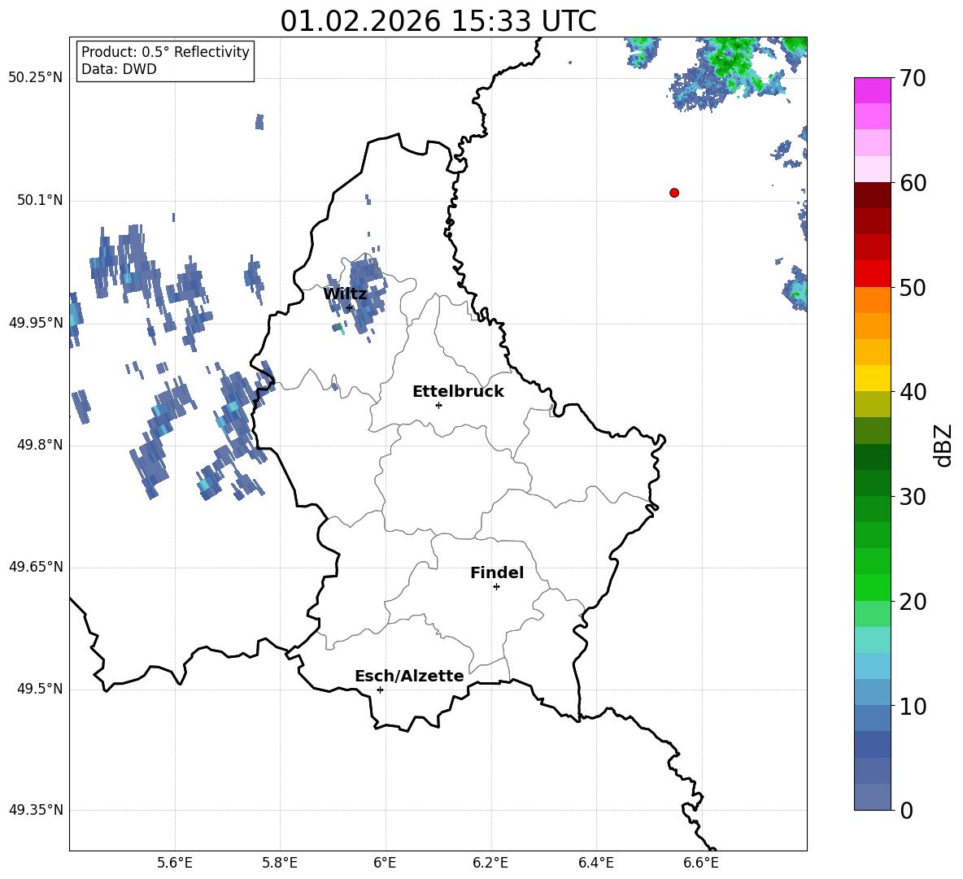Screen dimensions: 963x879
Task: Click the 6.4°E longitude label
Action: 595,863
